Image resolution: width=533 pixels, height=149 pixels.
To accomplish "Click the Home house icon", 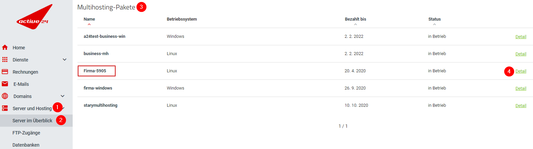I will coord(5,48).
